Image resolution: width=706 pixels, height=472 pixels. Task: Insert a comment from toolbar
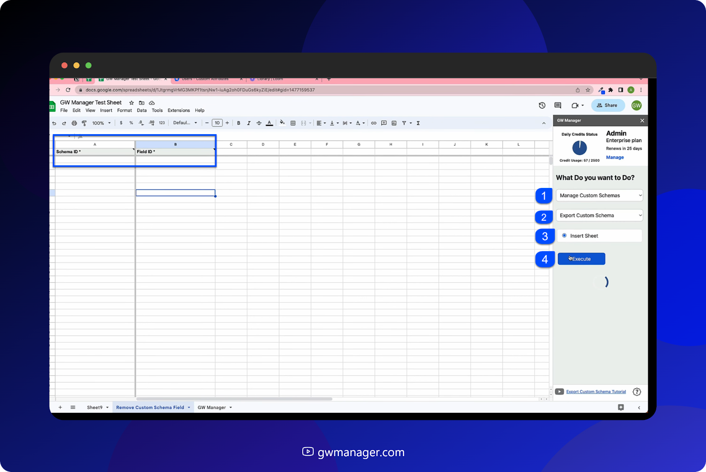[384, 123]
